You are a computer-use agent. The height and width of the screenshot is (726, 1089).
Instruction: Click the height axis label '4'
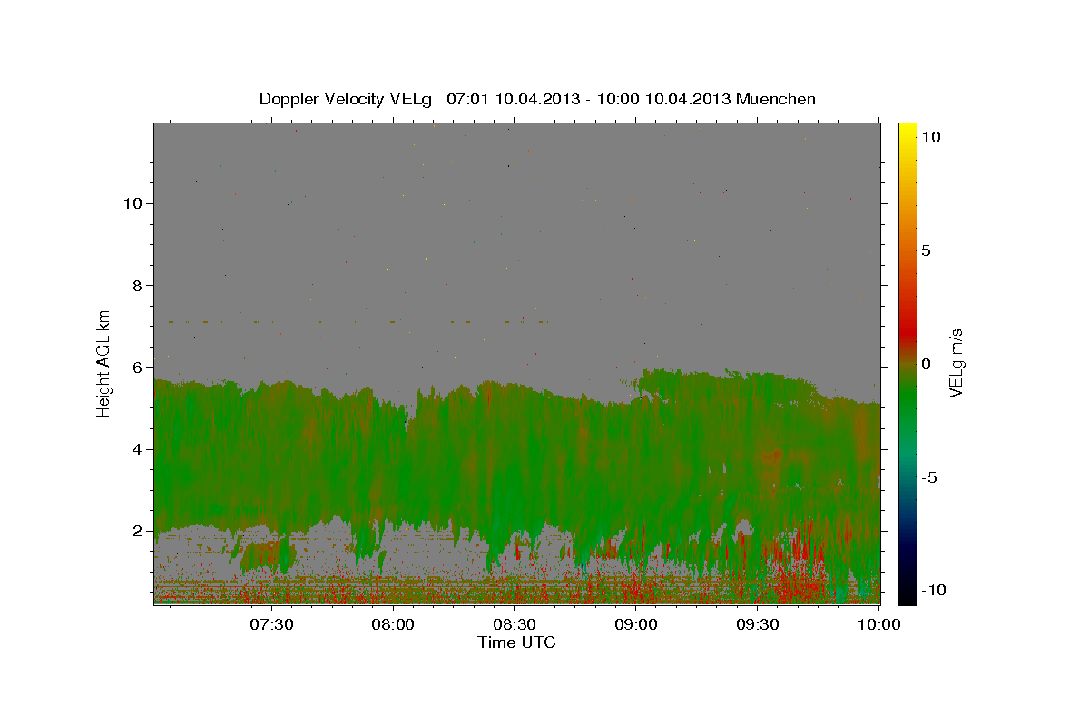click(x=136, y=448)
